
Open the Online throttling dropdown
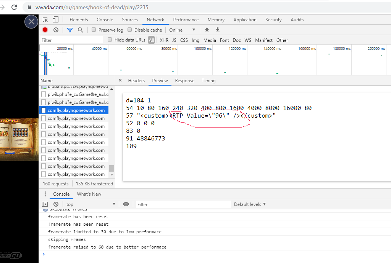tap(182, 30)
